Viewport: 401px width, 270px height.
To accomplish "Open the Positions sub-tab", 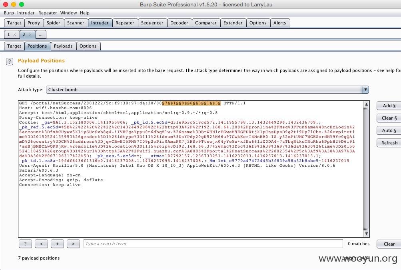I will coord(37,46).
